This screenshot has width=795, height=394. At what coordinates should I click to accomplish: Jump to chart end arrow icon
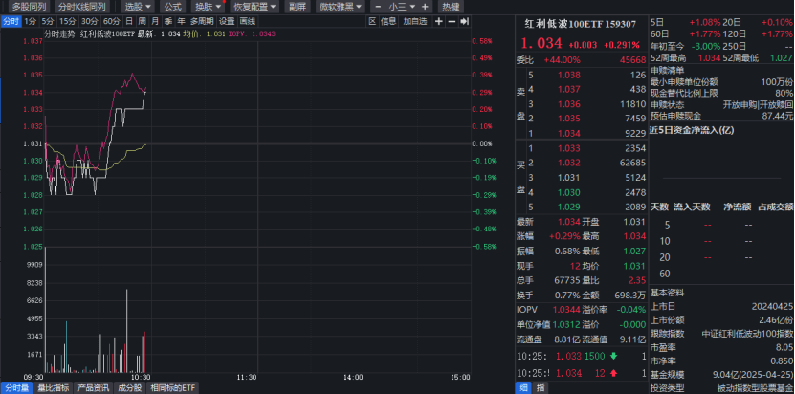click(464, 21)
